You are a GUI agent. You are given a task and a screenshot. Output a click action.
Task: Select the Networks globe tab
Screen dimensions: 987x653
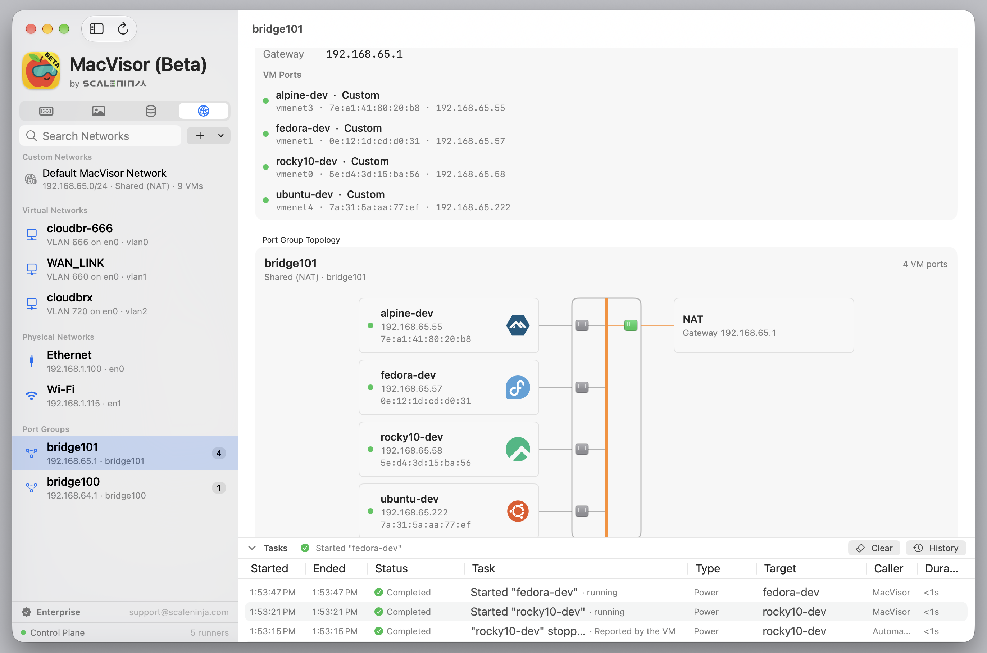click(x=204, y=111)
